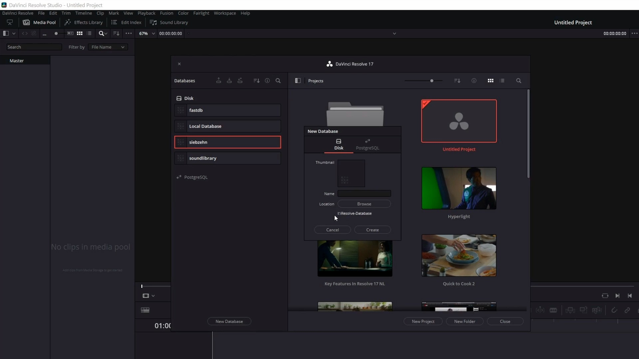Open the Fairlight menu
This screenshot has width=639, height=359.
201,13
